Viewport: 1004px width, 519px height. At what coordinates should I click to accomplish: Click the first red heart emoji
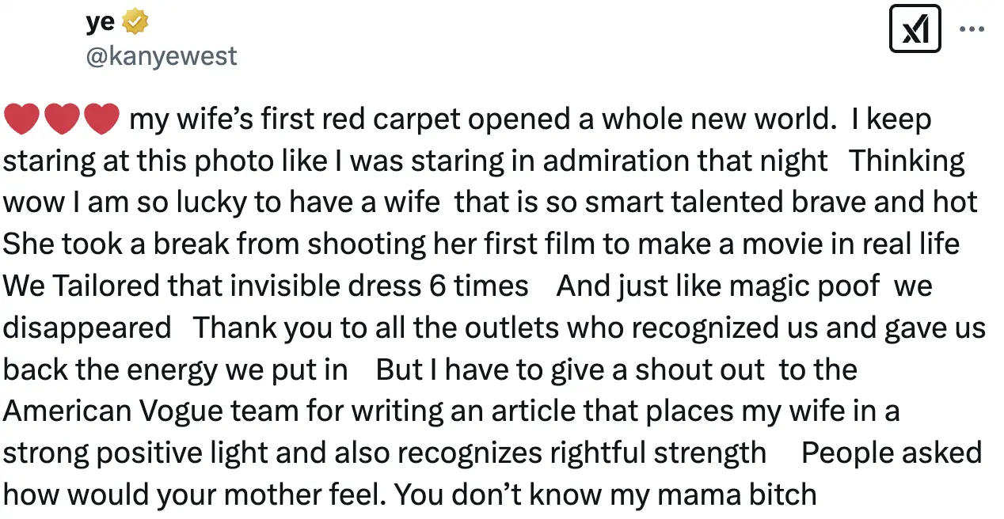click(x=22, y=118)
